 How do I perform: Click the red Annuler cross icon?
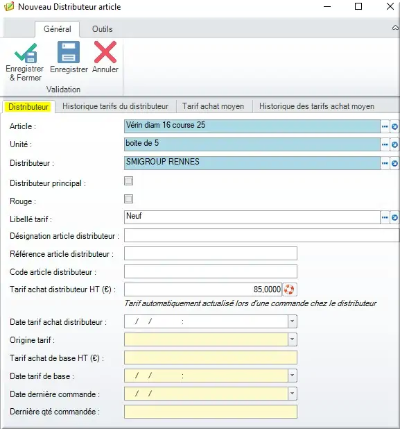pyautogui.click(x=105, y=52)
